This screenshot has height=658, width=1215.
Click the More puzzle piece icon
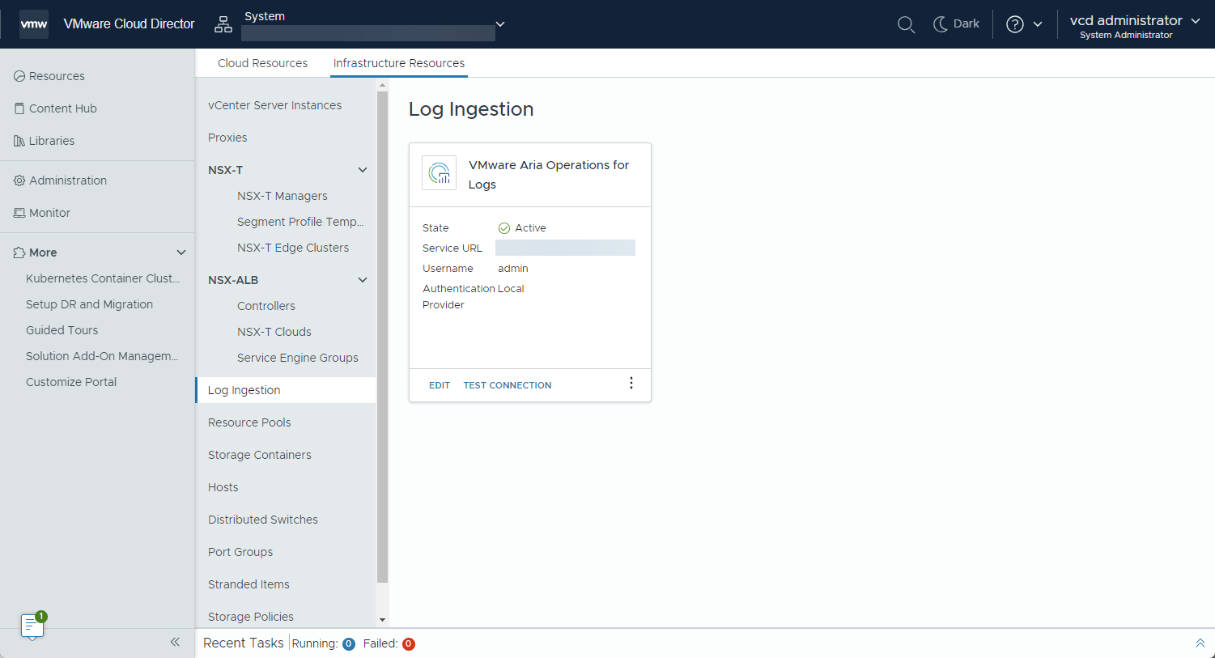tap(19, 253)
